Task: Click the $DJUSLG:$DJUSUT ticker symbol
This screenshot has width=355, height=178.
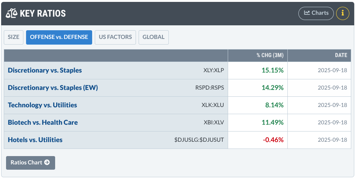Action: [199, 140]
